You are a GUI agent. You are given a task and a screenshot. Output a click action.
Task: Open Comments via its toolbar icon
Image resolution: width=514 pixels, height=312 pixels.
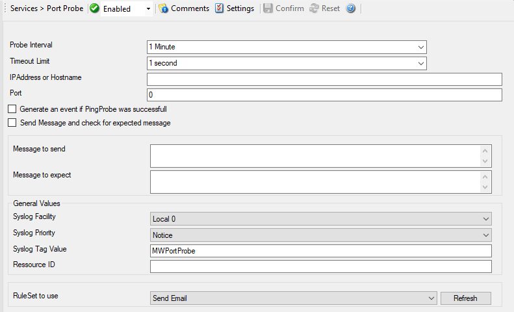click(163, 9)
